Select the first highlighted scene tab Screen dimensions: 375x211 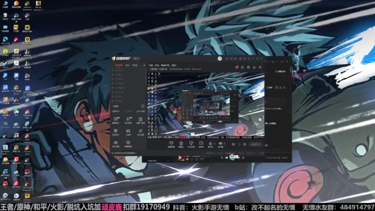click(x=119, y=65)
